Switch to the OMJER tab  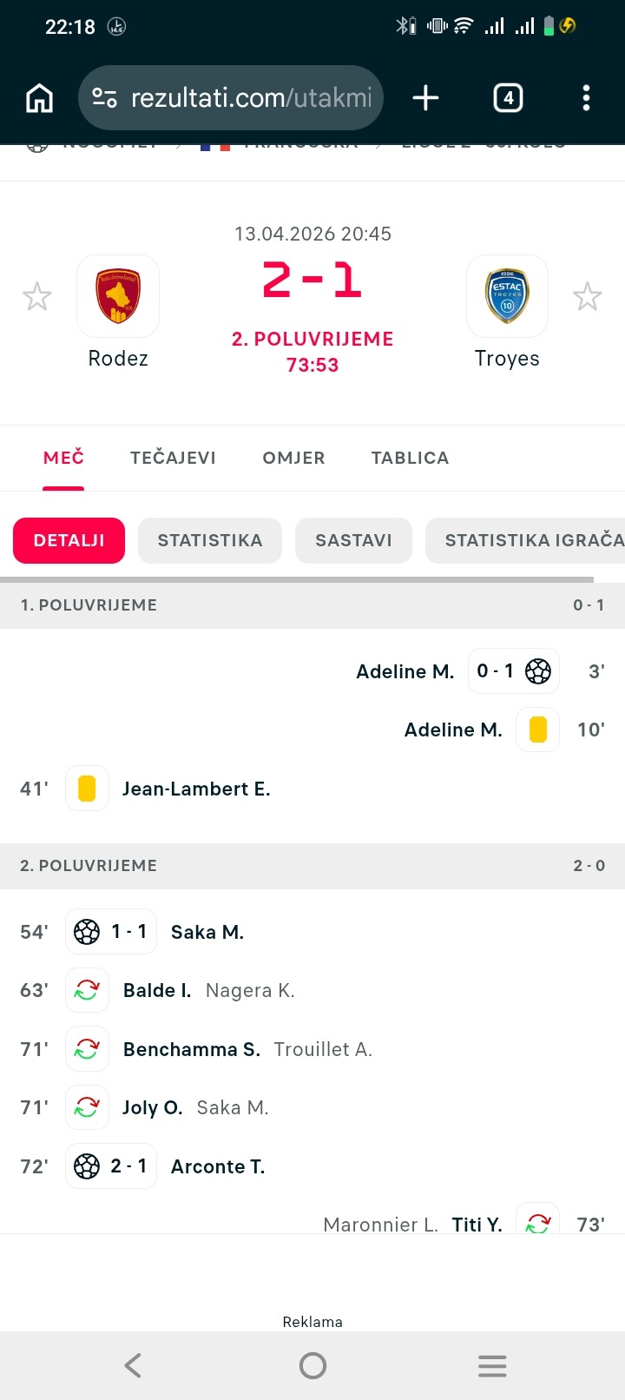tap(293, 458)
